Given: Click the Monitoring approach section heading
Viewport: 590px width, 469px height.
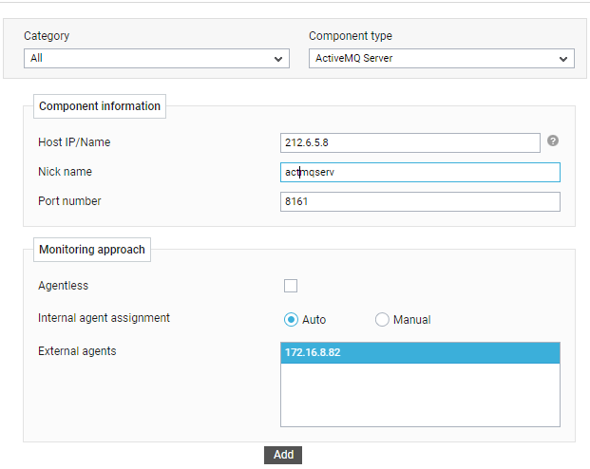Looking at the screenshot, I should click(92, 250).
